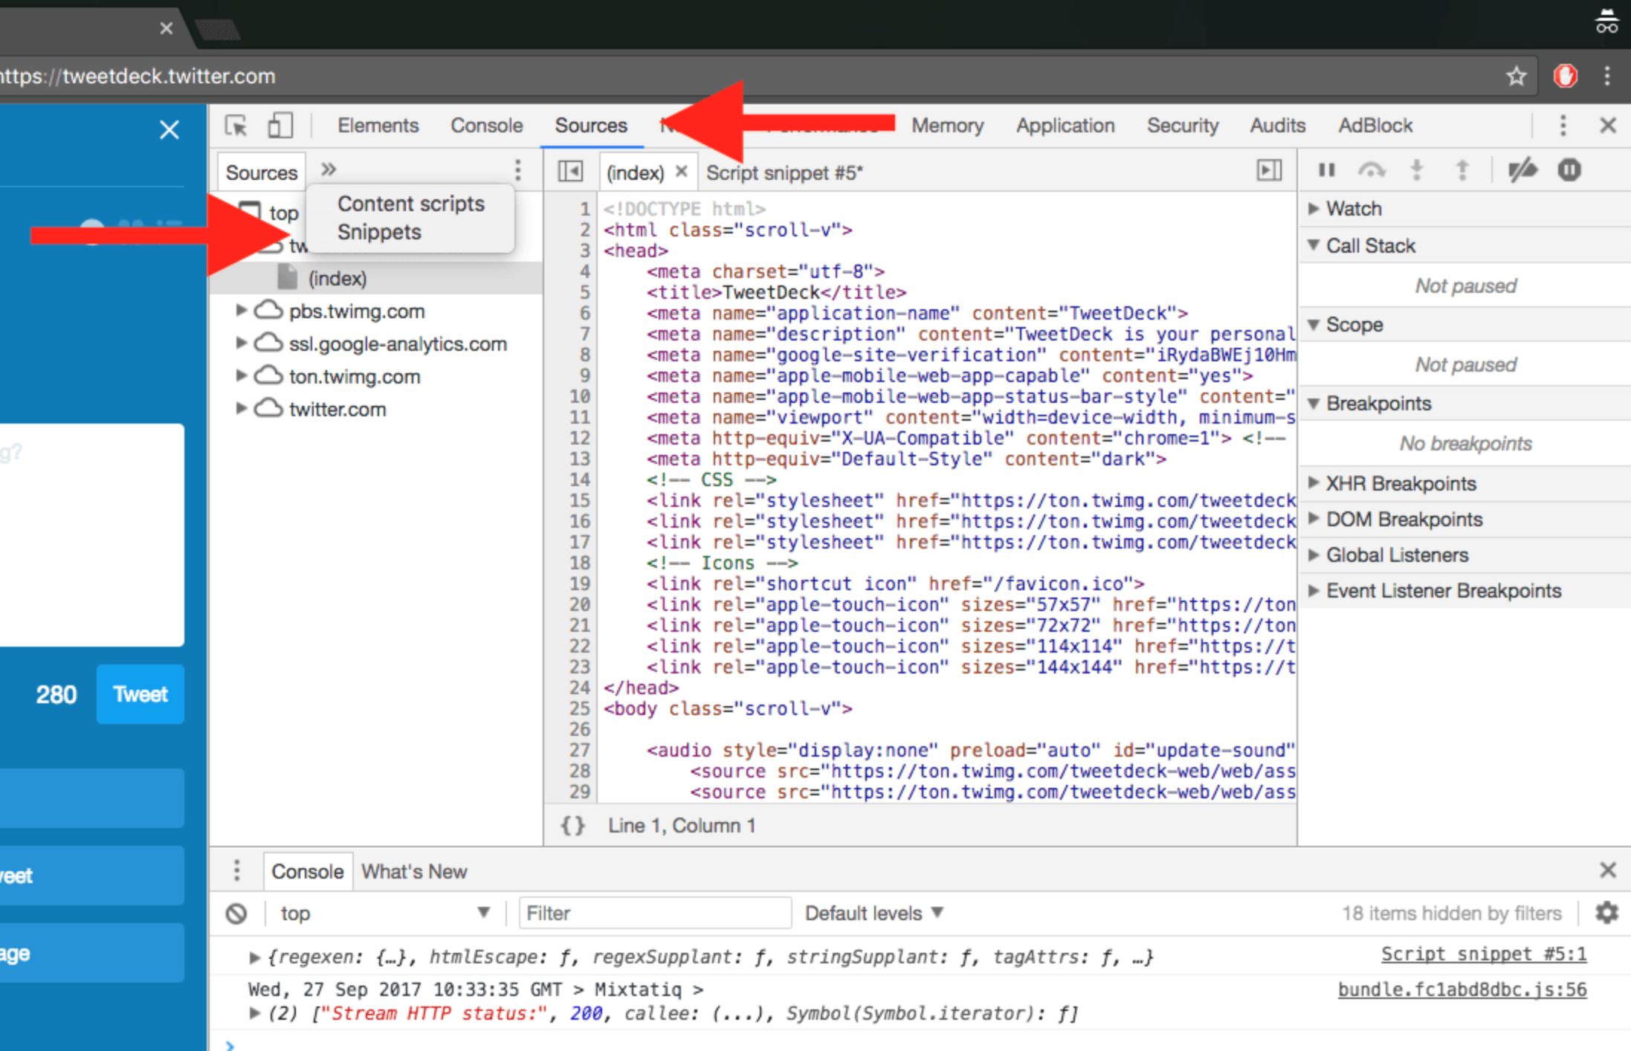Click the pretty print braces icon
The width and height of the screenshot is (1631, 1051).
pyautogui.click(x=572, y=826)
